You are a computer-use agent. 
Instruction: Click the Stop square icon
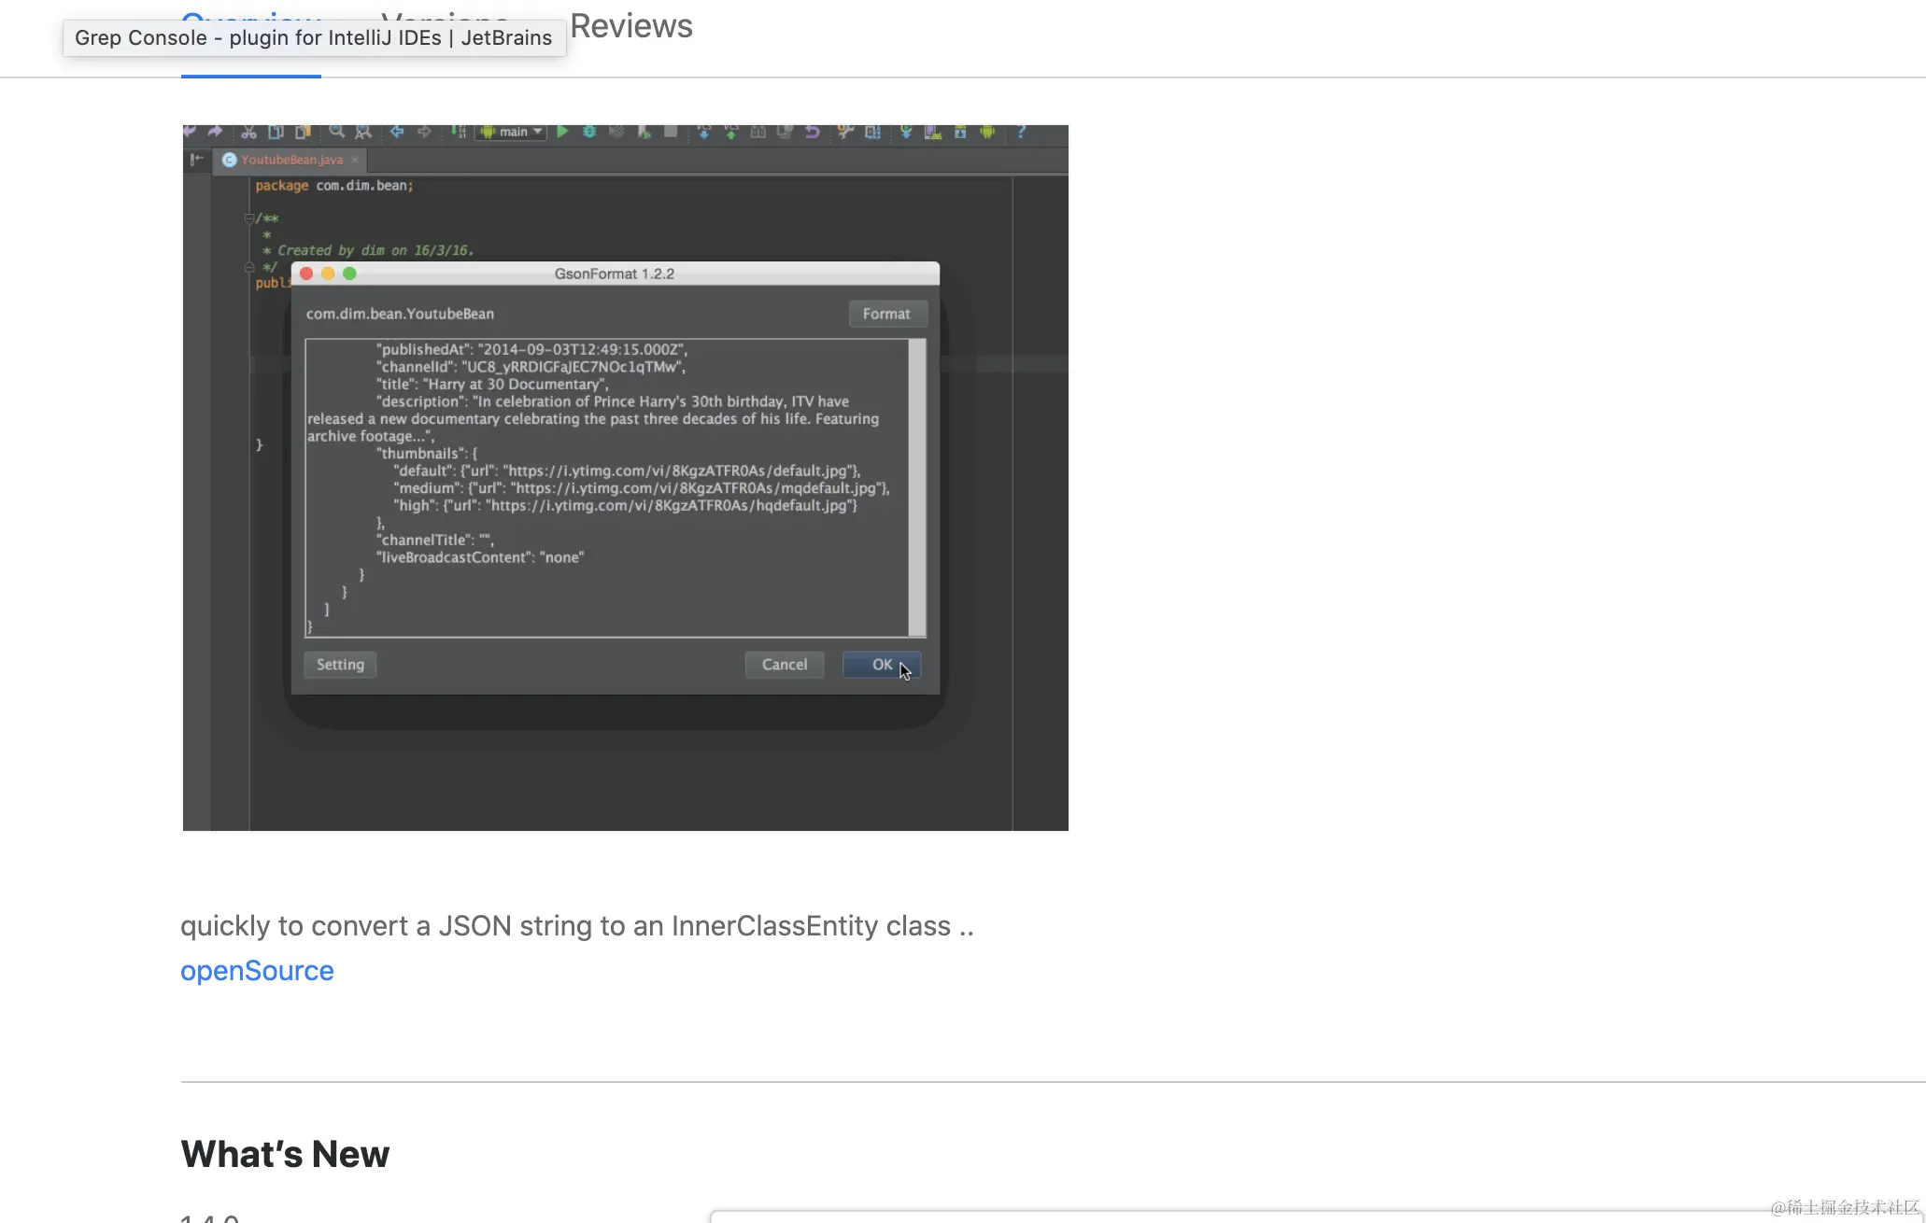click(x=671, y=132)
